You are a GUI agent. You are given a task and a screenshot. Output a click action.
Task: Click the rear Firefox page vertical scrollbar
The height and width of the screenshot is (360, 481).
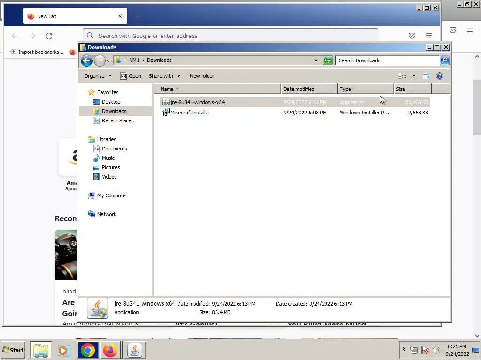click(477, 107)
